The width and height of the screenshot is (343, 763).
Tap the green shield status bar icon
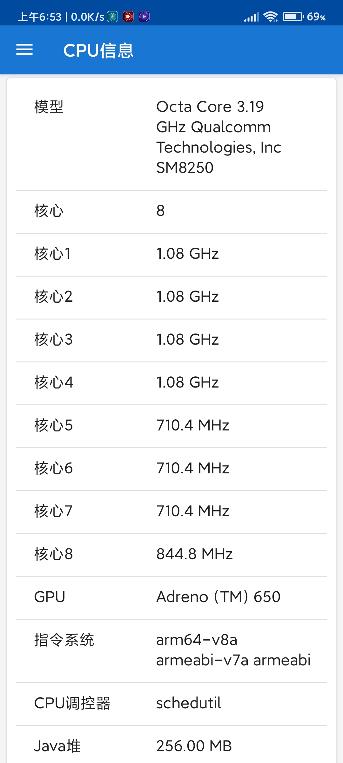point(112,17)
